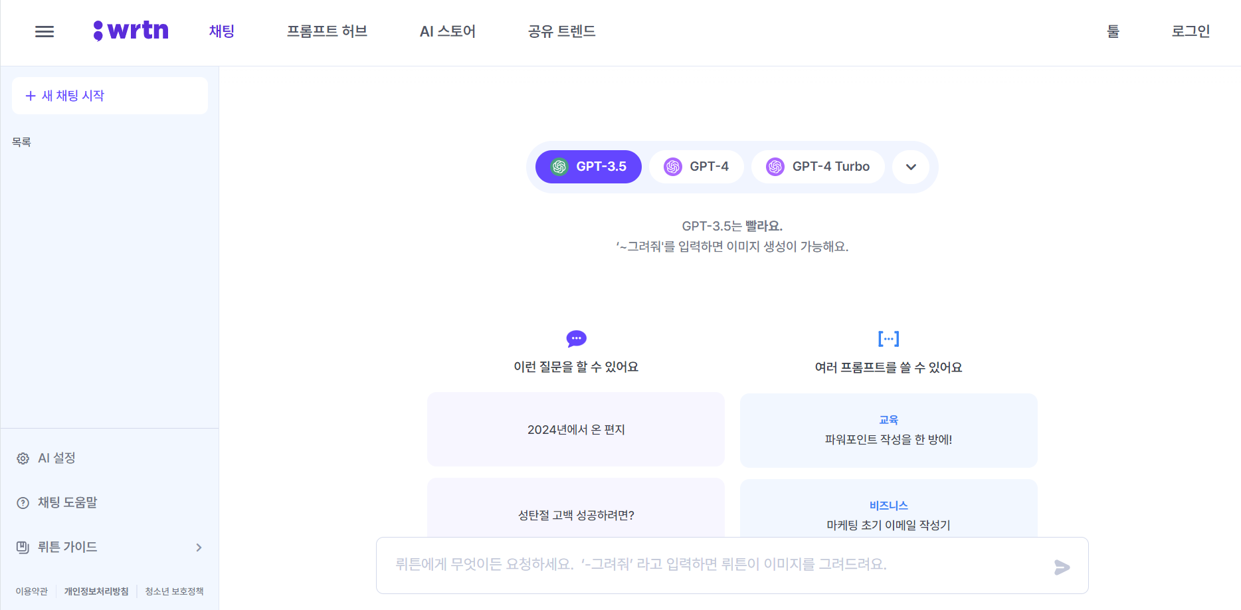Open the 개인정보처리방침 policy link
Viewport: 1241px width, 610px height.
tap(96, 591)
